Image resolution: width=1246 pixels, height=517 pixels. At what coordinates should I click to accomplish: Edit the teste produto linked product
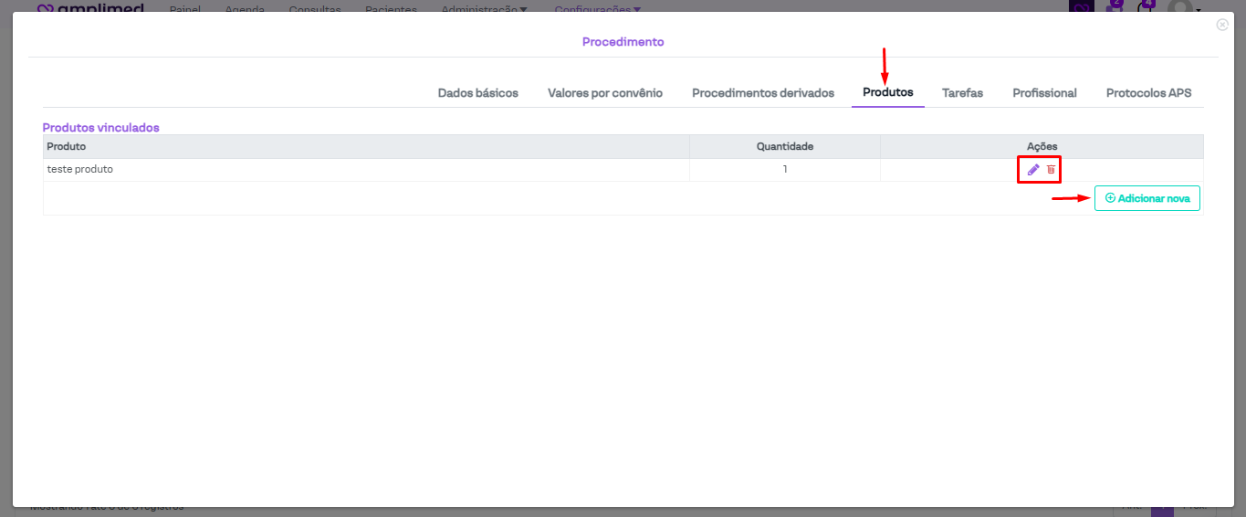pos(1033,170)
